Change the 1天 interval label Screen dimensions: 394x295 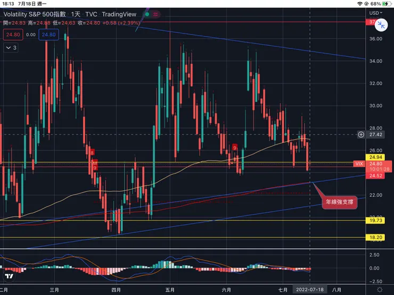pyautogui.click(x=76, y=14)
